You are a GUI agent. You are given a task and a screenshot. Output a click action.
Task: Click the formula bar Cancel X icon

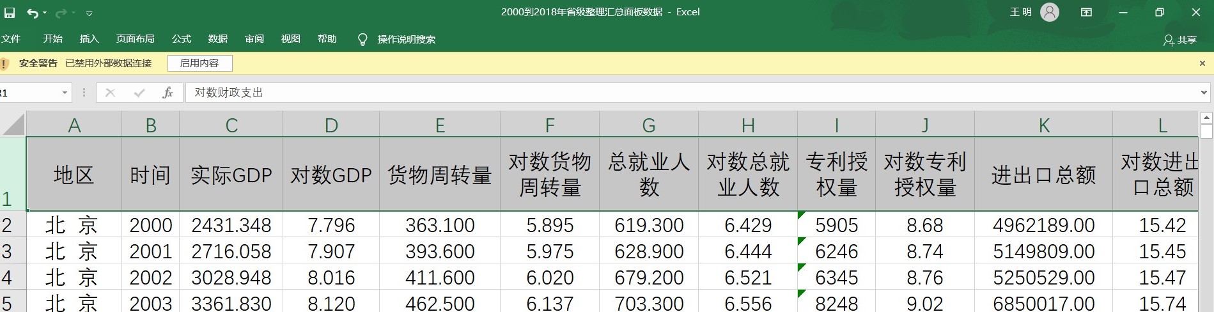tap(110, 93)
